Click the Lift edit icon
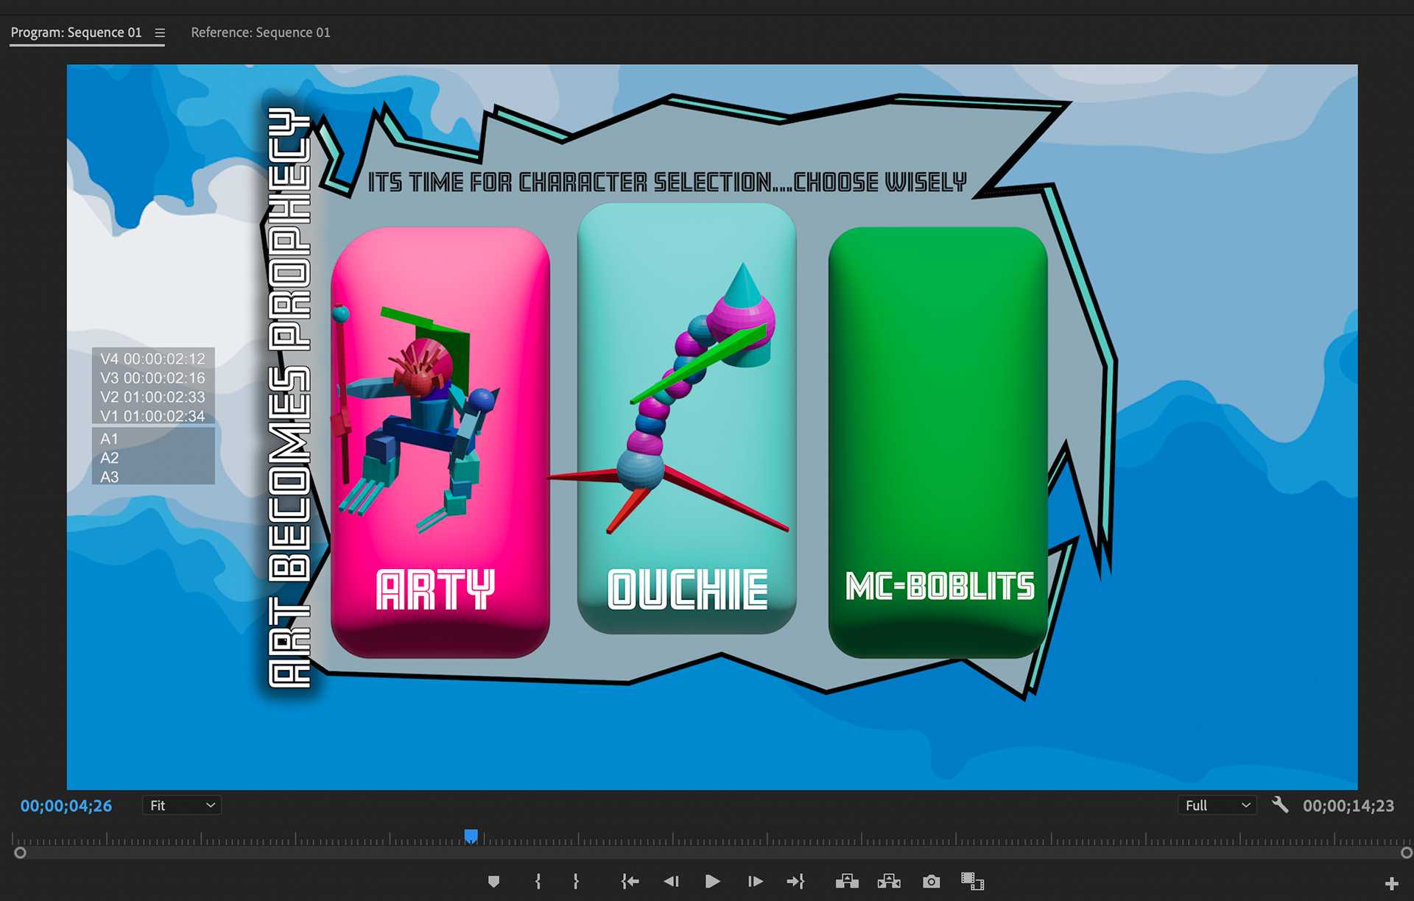This screenshot has width=1414, height=901. point(847,881)
